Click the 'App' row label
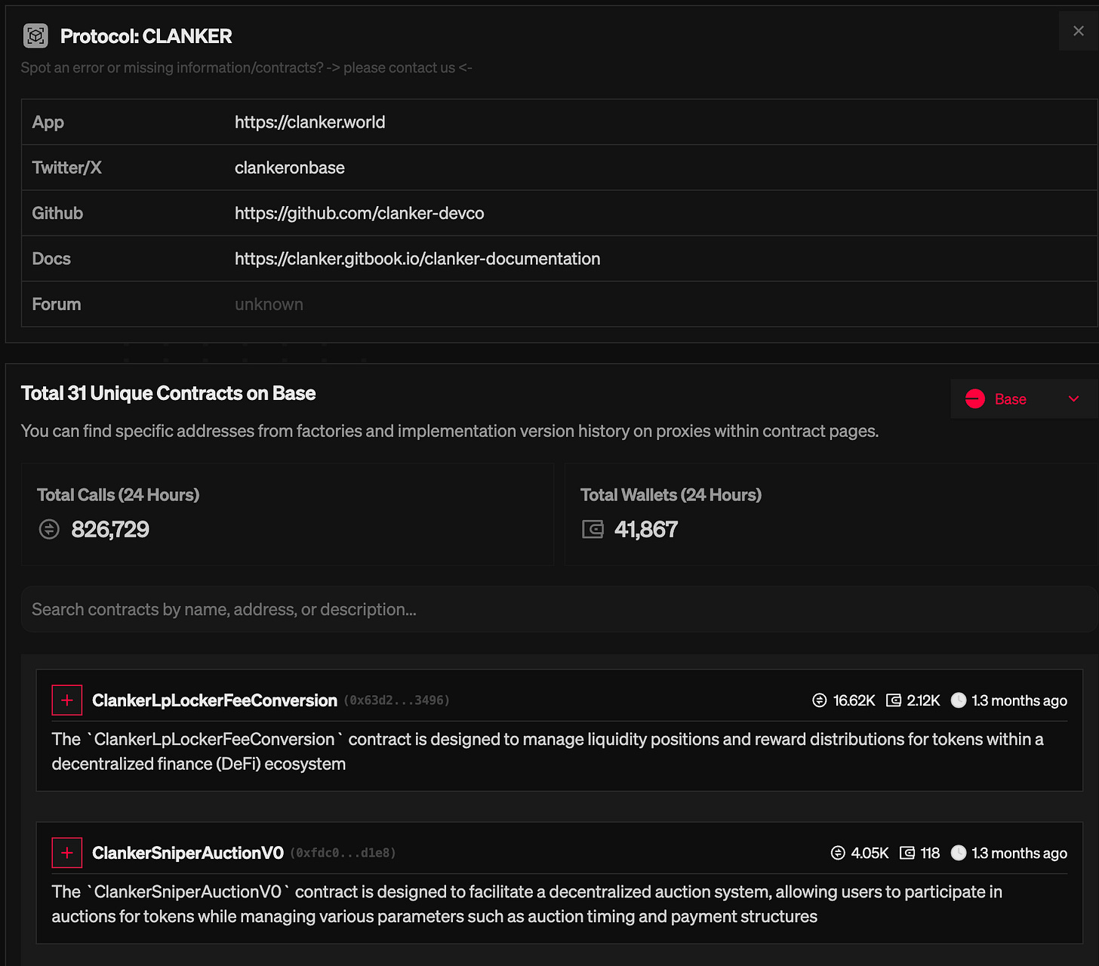This screenshot has height=966, width=1099. click(x=48, y=122)
